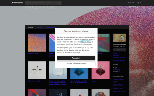Switch to the merch tab
Viewport: 154px width, 96px height.
40,27
